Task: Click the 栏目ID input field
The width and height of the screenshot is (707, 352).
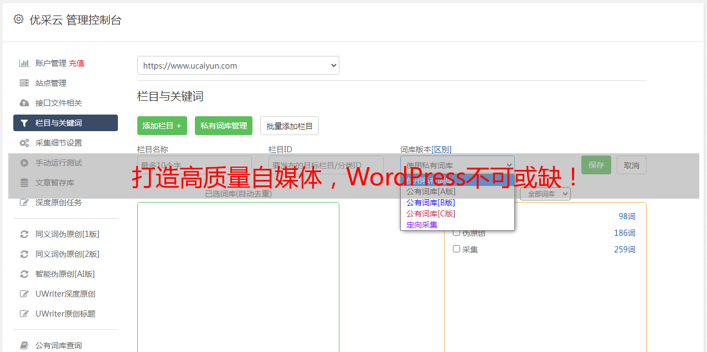Action: coord(326,165)
